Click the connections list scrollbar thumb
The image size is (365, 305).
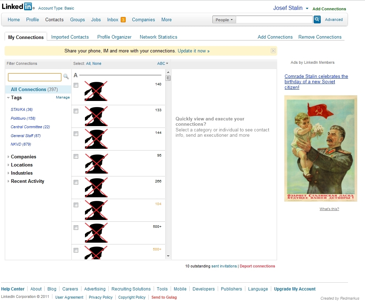168,78
